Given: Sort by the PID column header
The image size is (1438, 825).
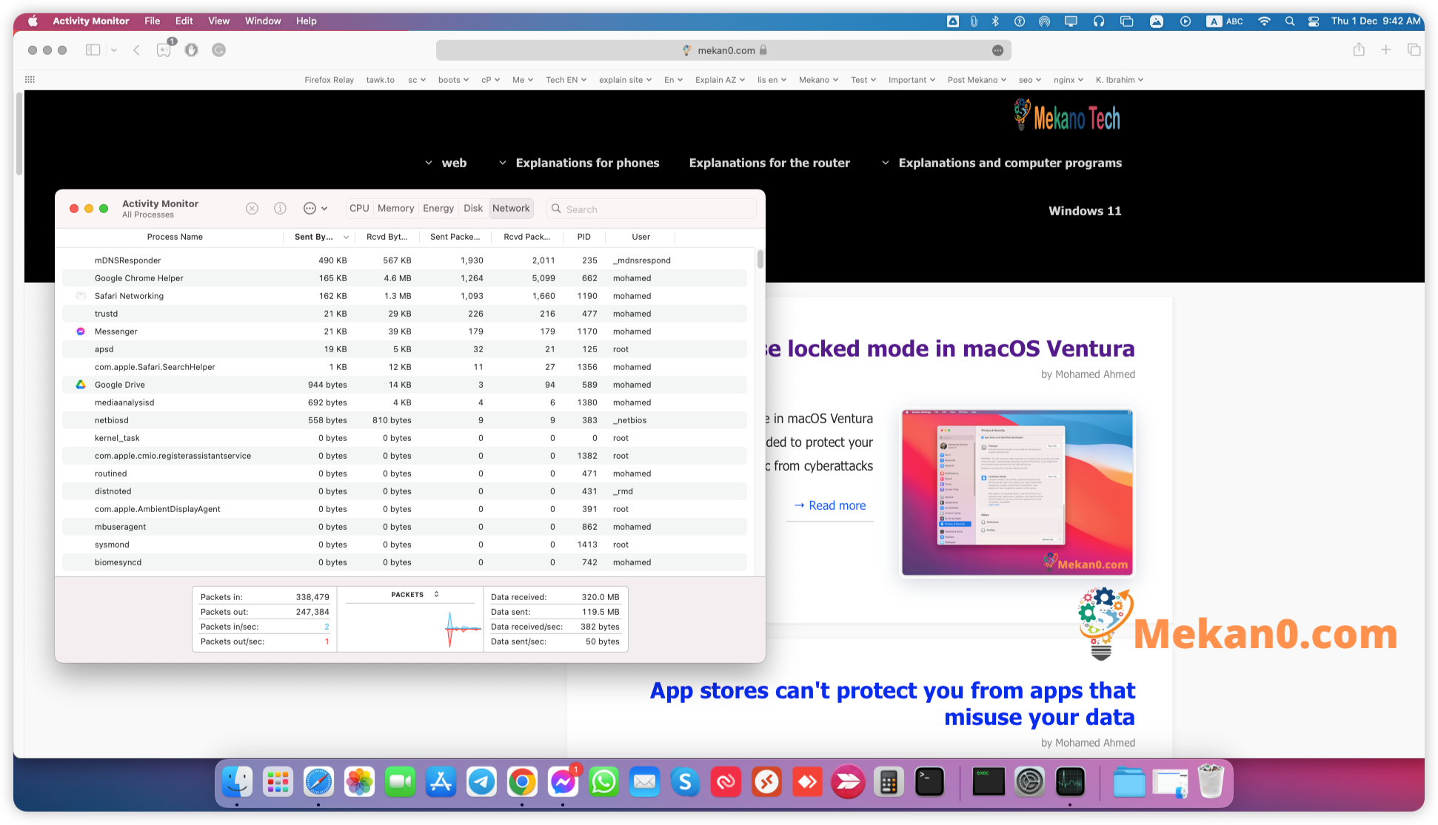Looking at the screenshot, I should [x=584, y=237].
